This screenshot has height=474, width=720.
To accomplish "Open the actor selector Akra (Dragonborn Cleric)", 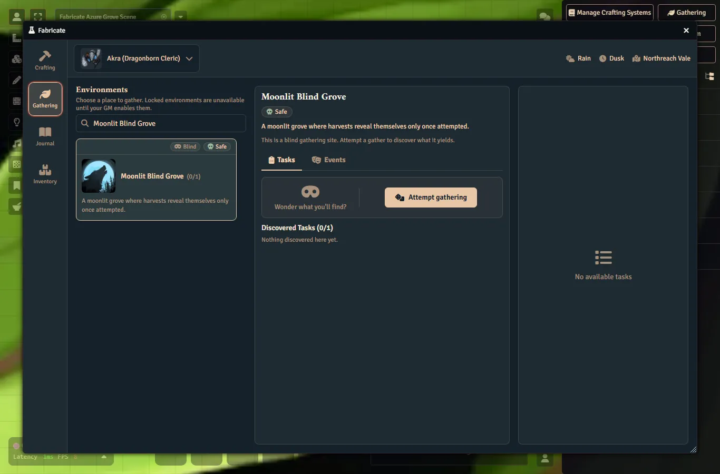I will (x=137, y=58).
